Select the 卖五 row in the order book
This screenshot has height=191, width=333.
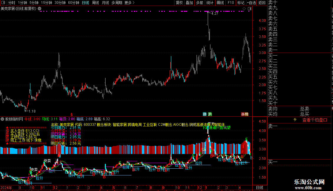coord(273,29)
